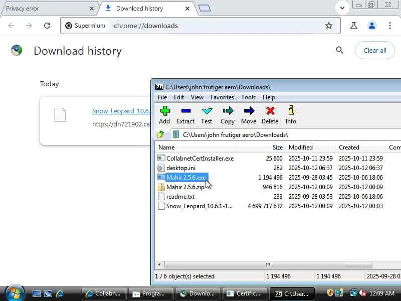
Task: Sort files by Created column header
Action: click(360, 147)
